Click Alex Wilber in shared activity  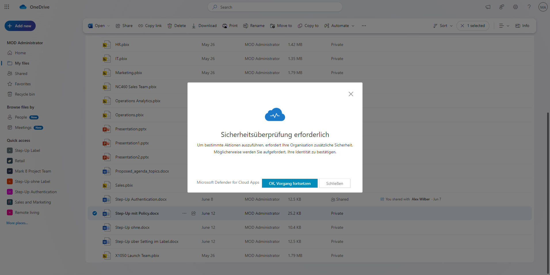pyautogui.click(x=421, y=199)
